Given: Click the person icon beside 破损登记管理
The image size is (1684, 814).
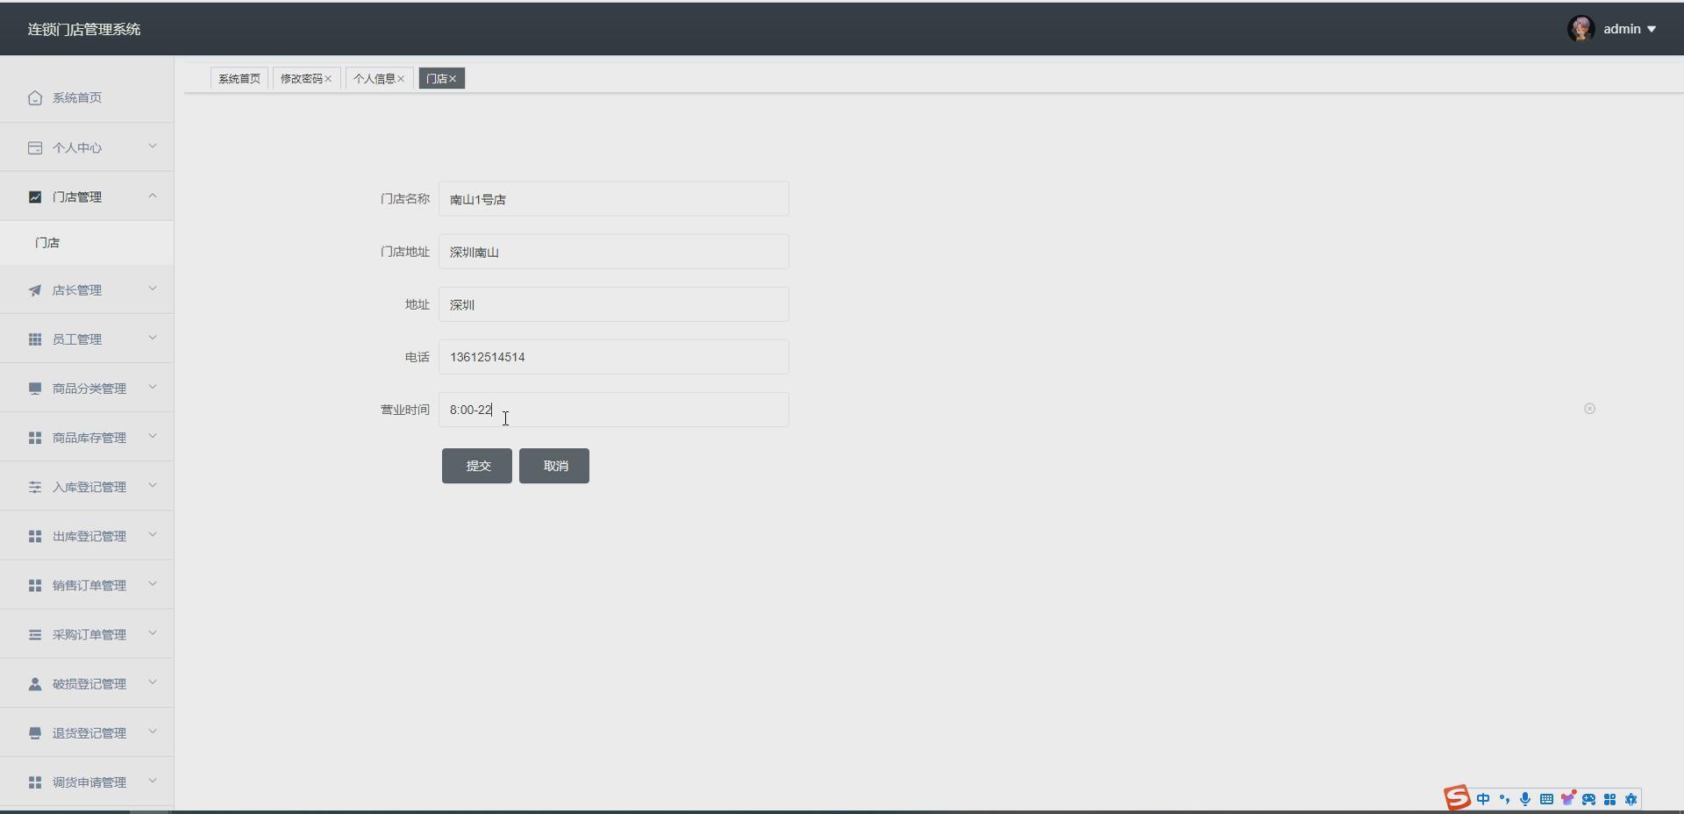Looking at the screenshot, I should [35, 682].
